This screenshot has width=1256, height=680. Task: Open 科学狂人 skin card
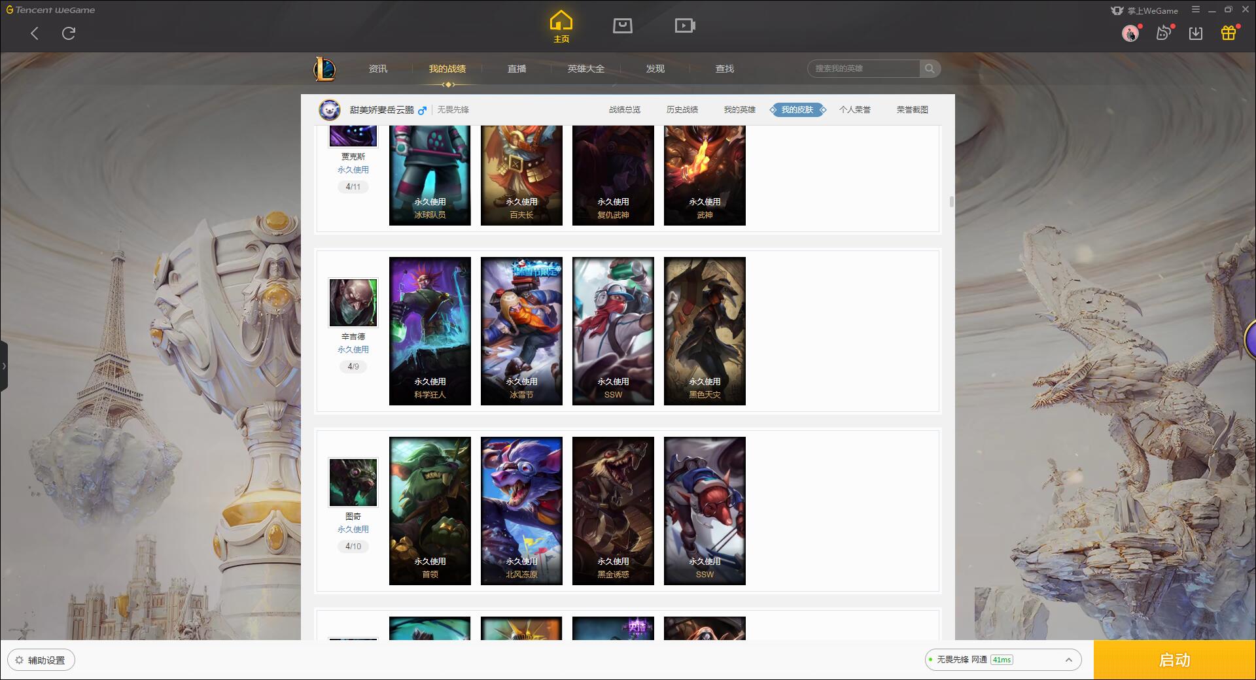click(430, 331)
